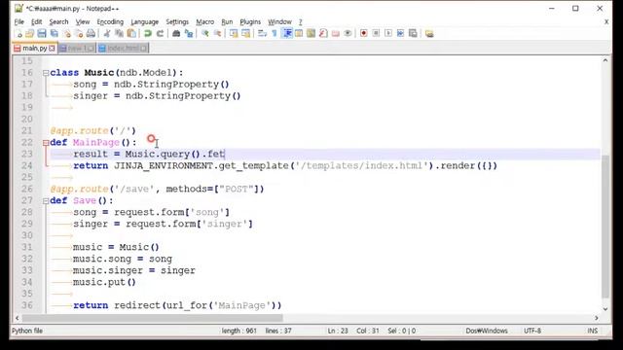Cut selection using scissors icon
Image resolution: width=623 pixels, height=350 pixels.
click(107, 34)
